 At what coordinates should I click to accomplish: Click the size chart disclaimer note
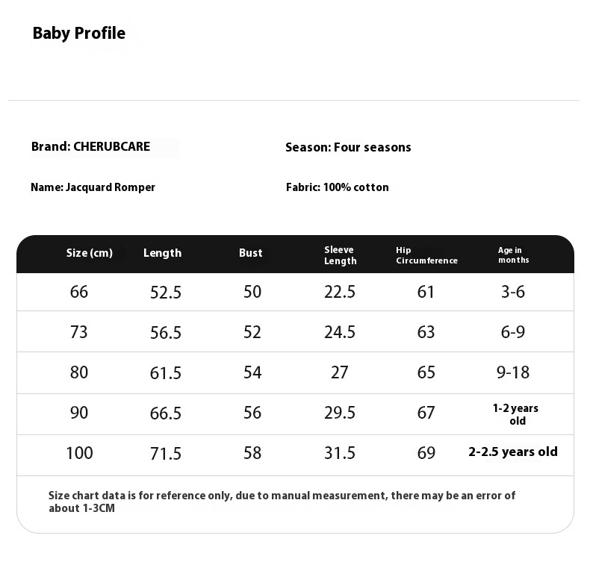tap(282, 502)
